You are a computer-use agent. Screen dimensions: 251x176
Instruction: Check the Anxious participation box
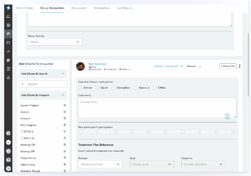[135, 88]
